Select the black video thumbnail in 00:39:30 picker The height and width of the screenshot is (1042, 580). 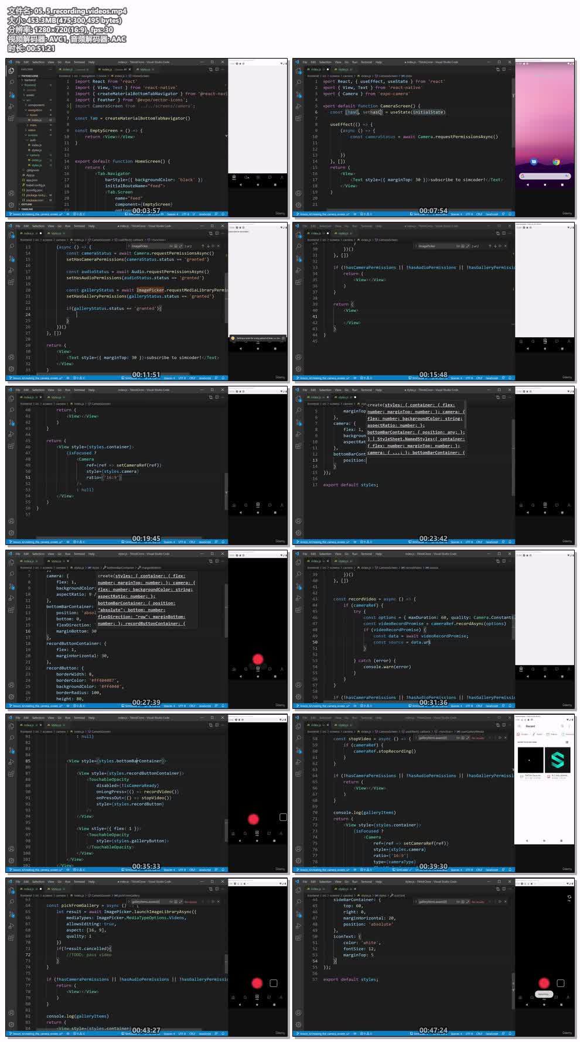pyautogui.click(x=531, y=760)
